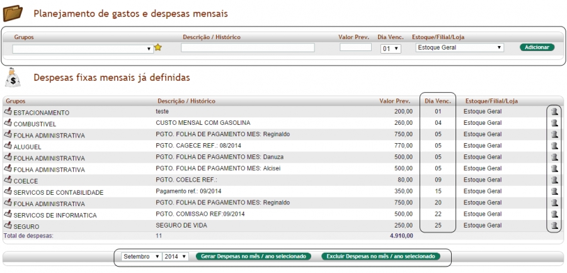Click Excluir Despesas no mês / ano selecionado
The width and height of the screenshot is (567, 273).
point(381,257)
